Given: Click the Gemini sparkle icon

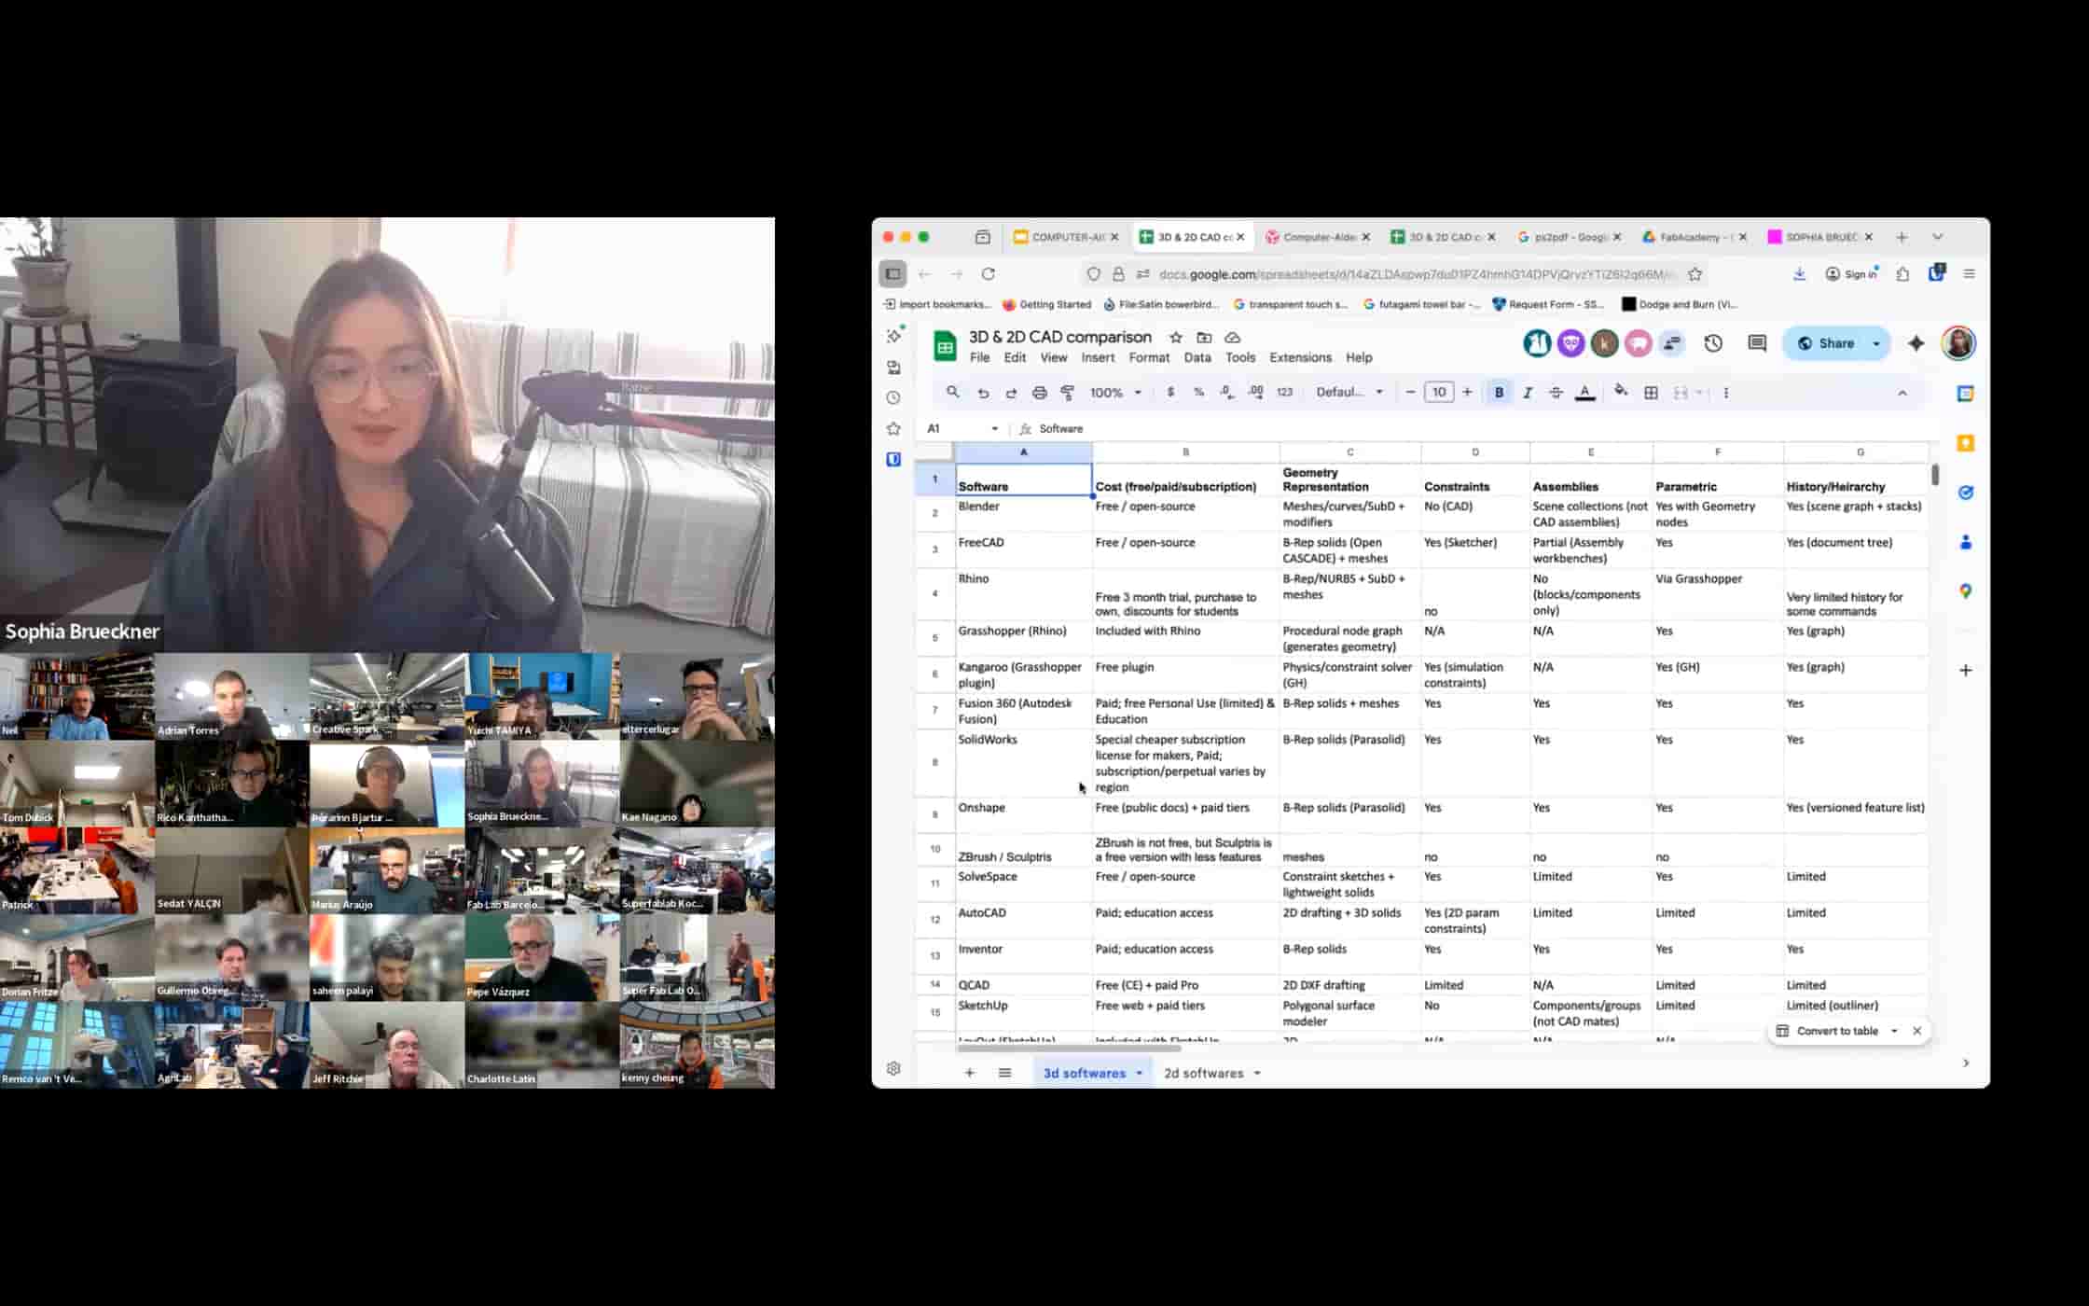Looking at the screenshot, I should tap(1916, 343).
